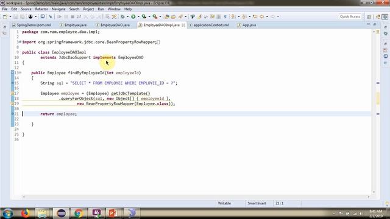This screenshot has width=390, height=219.
Task: Open the New dropdown arrow
Action: coord(10,16)
